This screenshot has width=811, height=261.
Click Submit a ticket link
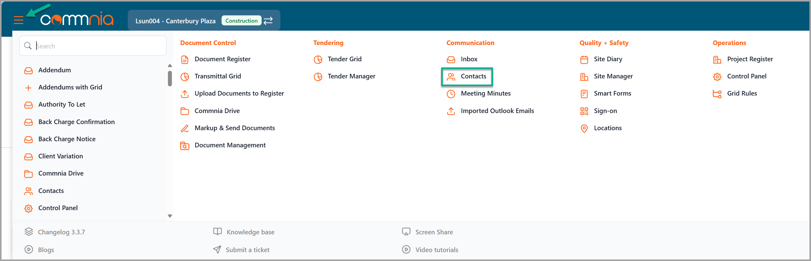(247, 250)
